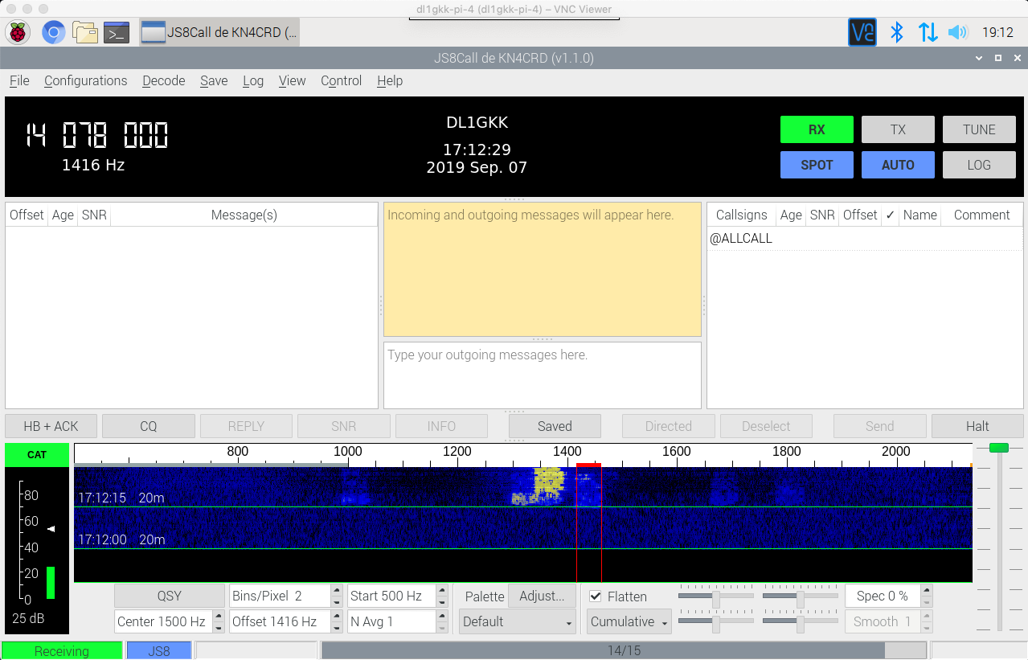Click the HB + ACK button
1028x660 pixels.
pos(51,426)
